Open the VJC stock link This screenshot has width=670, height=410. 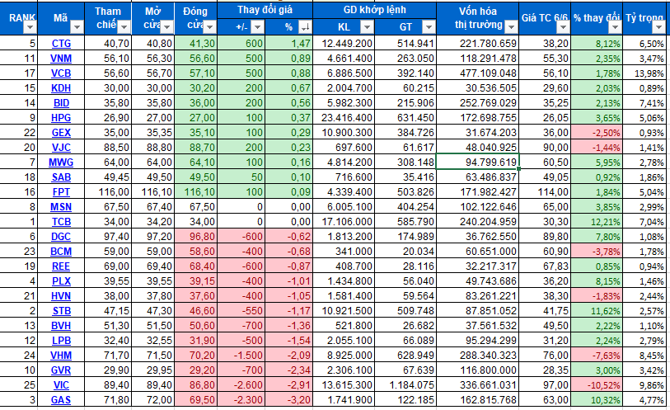coord(61,148)
